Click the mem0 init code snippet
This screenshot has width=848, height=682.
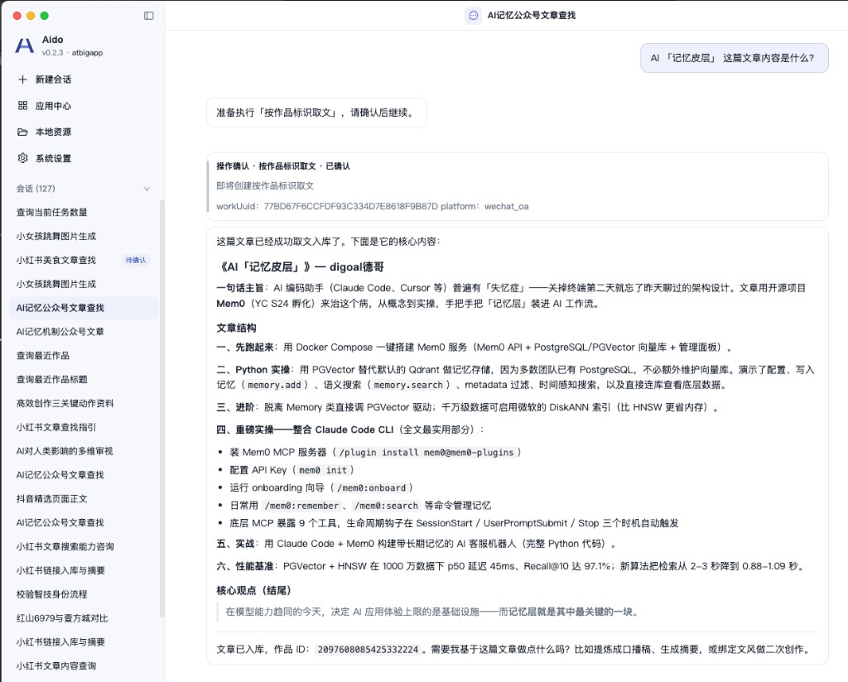[x=323, y=470]
